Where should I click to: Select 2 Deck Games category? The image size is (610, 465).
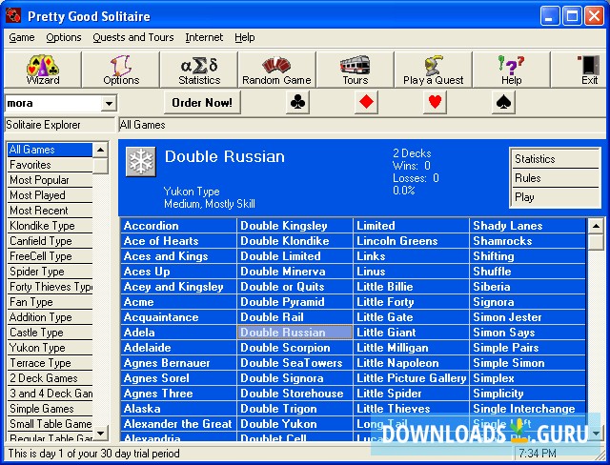(x=50, y=378)
